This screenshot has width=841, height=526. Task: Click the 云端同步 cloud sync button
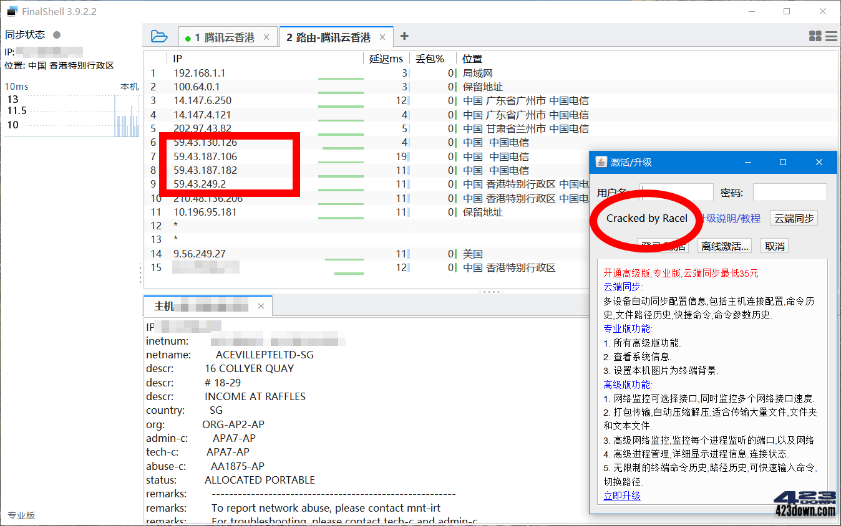tap(794, 218)
